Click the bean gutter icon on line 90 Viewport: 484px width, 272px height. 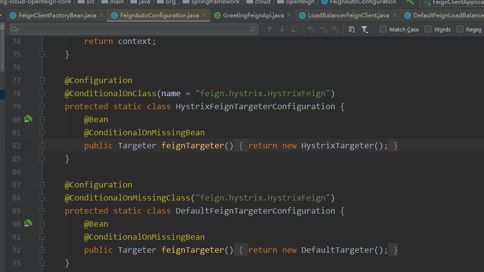pos(28,223)
